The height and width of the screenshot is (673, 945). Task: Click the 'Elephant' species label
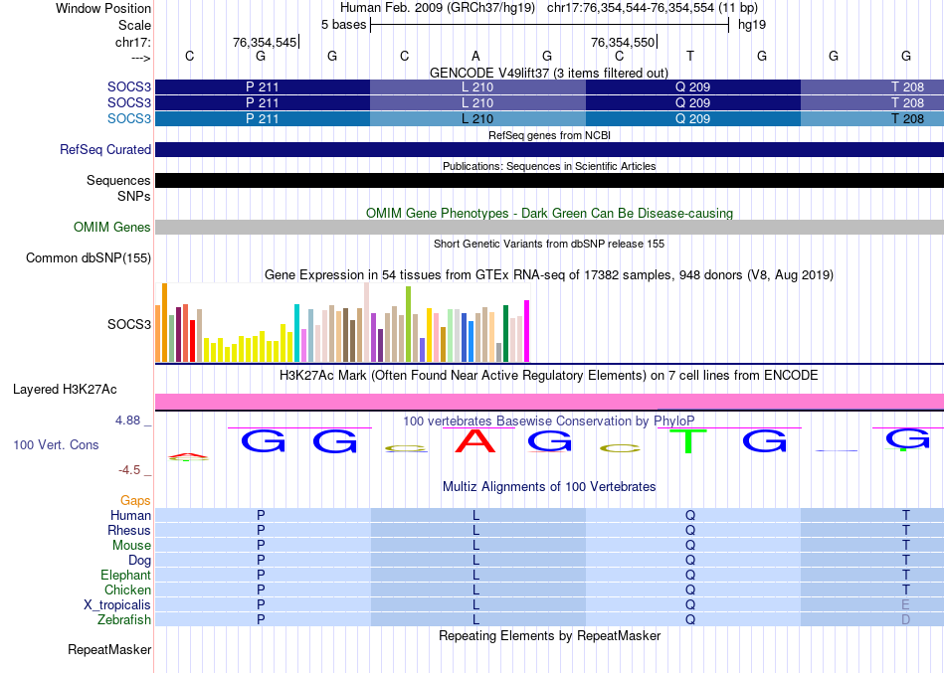pos(125,575)
